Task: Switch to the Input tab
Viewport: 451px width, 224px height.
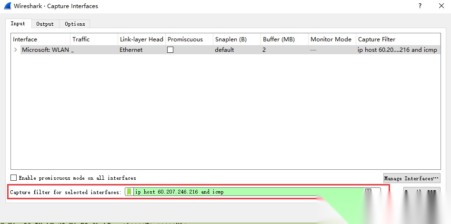Action: click(x=18, y=24)
